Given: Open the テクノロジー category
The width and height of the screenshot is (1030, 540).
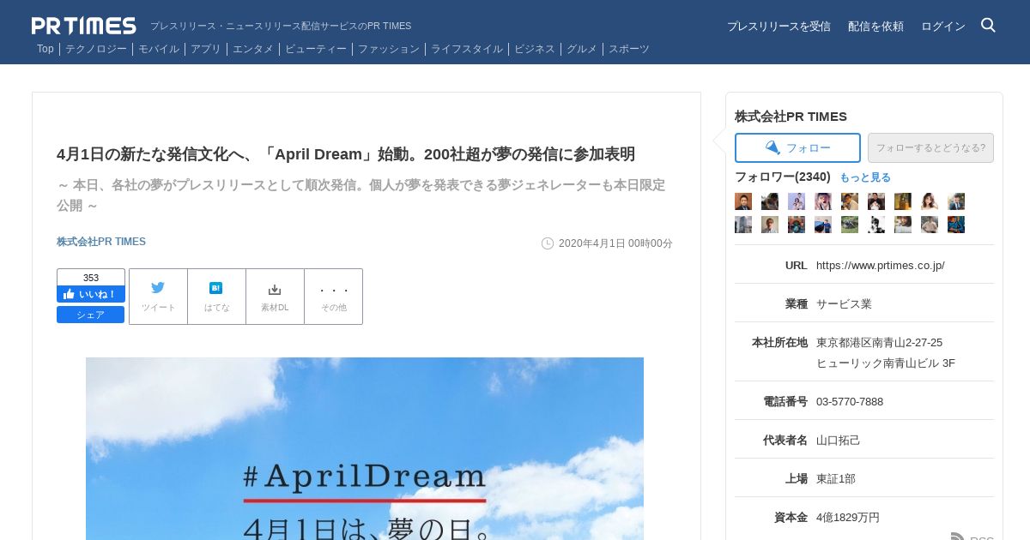Looking at the screenshot, I should pos(96,49).
